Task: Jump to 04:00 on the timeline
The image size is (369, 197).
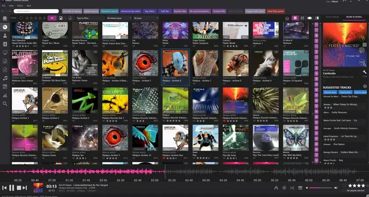Action: click(x=206, y=180)
